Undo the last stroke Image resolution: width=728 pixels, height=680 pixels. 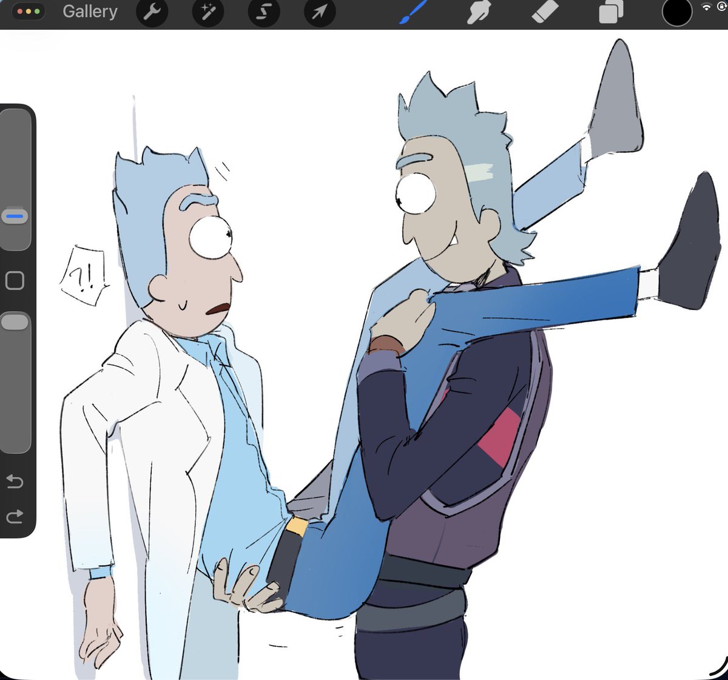15,482
